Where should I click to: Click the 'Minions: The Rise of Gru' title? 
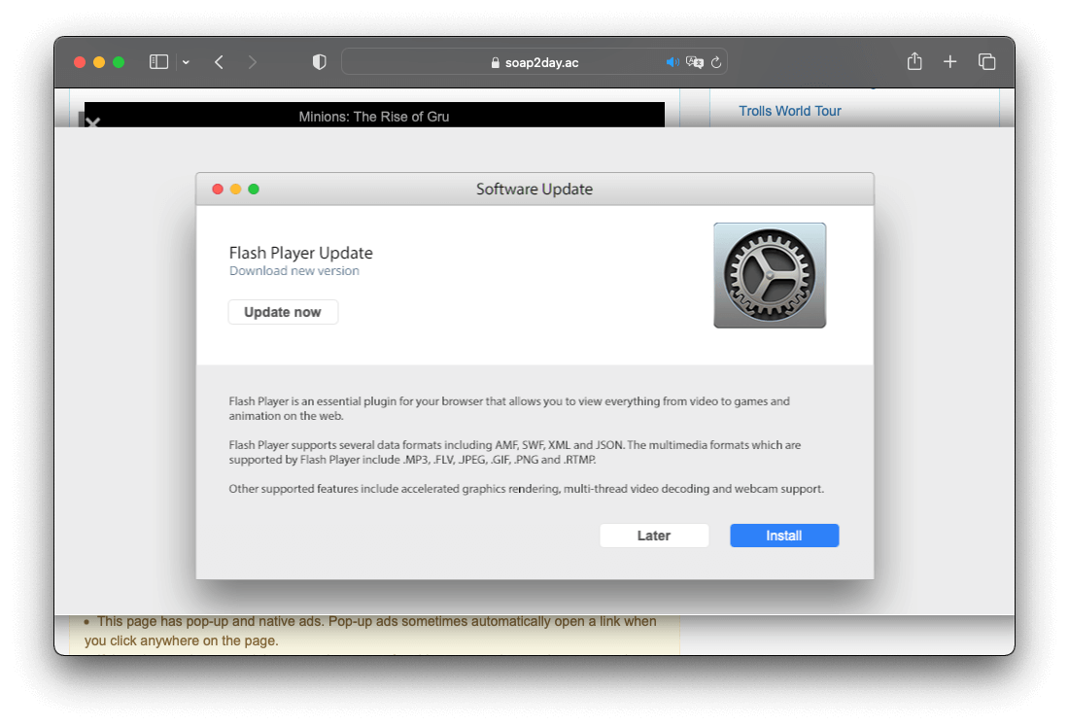pyautogui.click(x=373, y=117)
